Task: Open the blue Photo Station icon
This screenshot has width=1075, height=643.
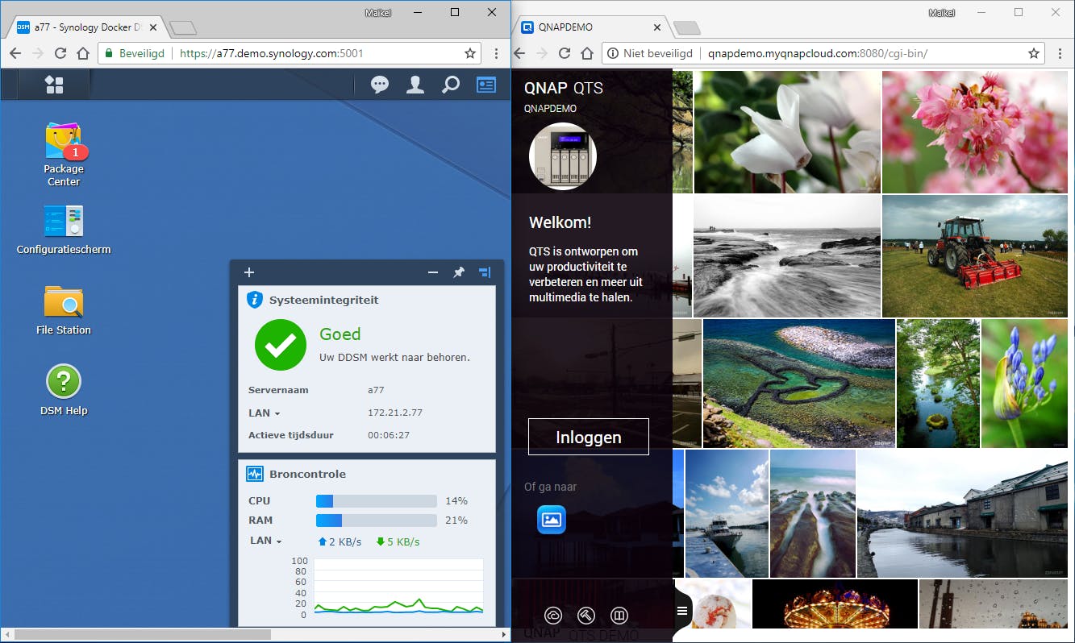Action: [x=552, y=520]
